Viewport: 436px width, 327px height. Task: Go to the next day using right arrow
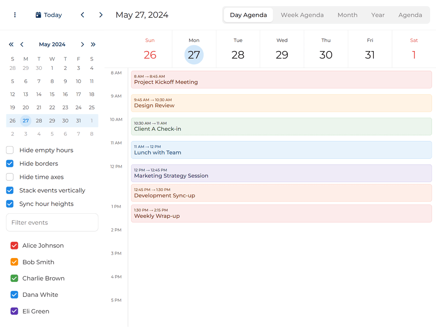click(x=101, y=14)
